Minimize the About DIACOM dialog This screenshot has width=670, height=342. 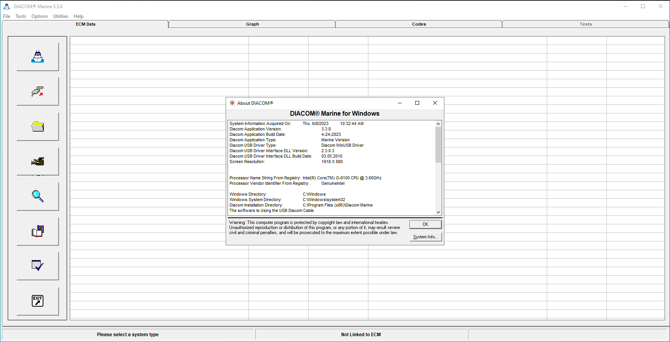click(x=400, y=103)
